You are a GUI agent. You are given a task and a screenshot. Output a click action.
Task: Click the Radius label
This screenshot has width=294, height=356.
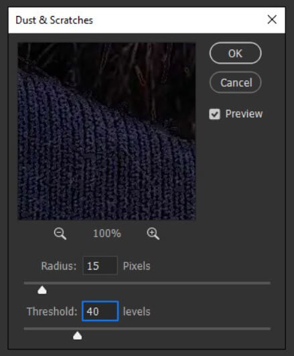pos(59,266)
